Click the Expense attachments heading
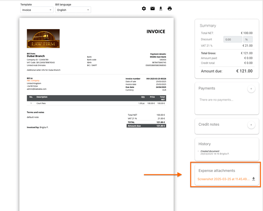This screenshot has width=263, height=211. pos(217,170)
